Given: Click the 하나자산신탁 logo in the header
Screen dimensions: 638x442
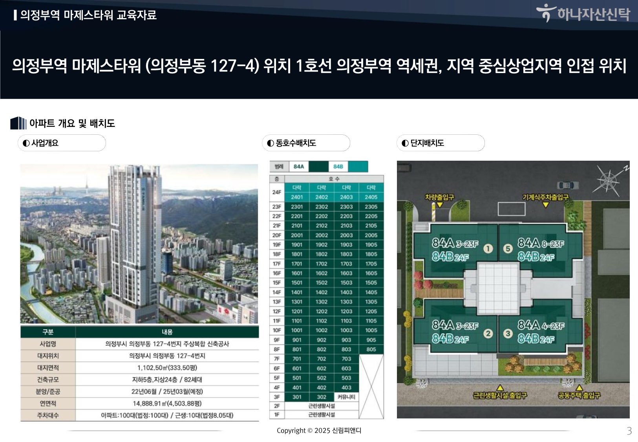Looking at the screenshot, I should (583, 13).
